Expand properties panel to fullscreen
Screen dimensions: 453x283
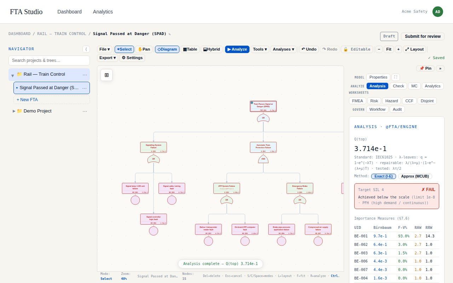pyautogui.click(x=396, y=77)
